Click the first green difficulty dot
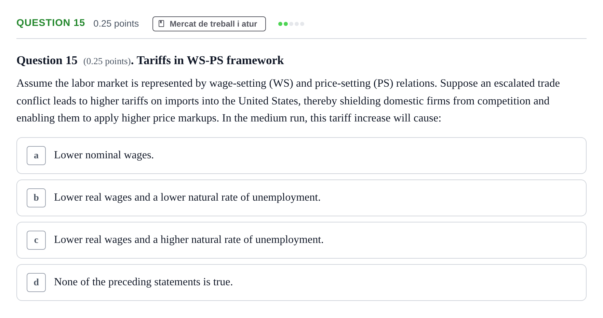603x318 pixels. tap(280, 24)
